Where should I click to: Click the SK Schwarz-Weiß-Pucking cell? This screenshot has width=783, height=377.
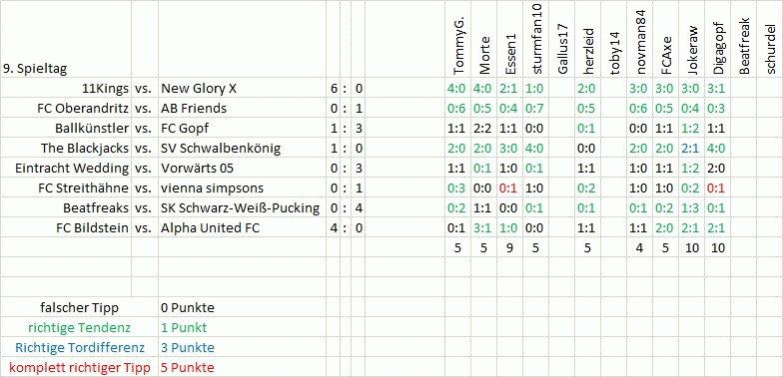tap(242, 208)
